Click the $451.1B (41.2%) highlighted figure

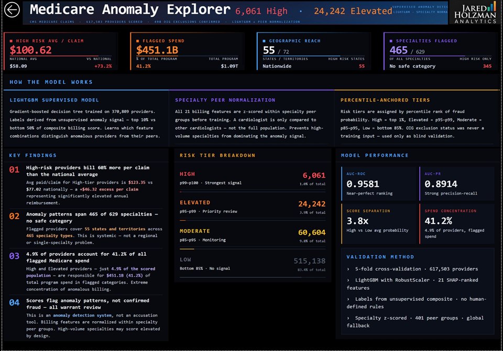point(125,276)
